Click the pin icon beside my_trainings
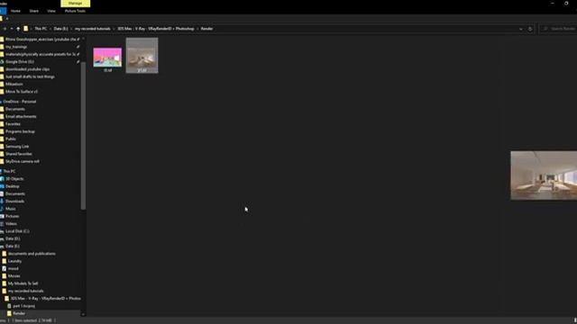The width and height of the screenshot is (577, 324). click(x=78, y=47)
